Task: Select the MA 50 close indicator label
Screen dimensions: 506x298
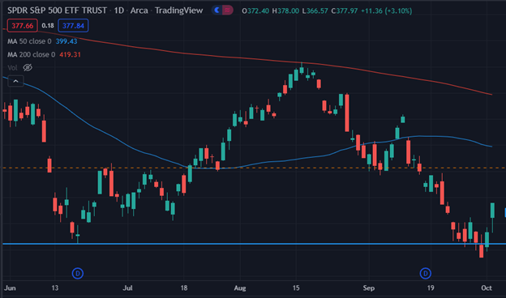Action: point(29,41)
